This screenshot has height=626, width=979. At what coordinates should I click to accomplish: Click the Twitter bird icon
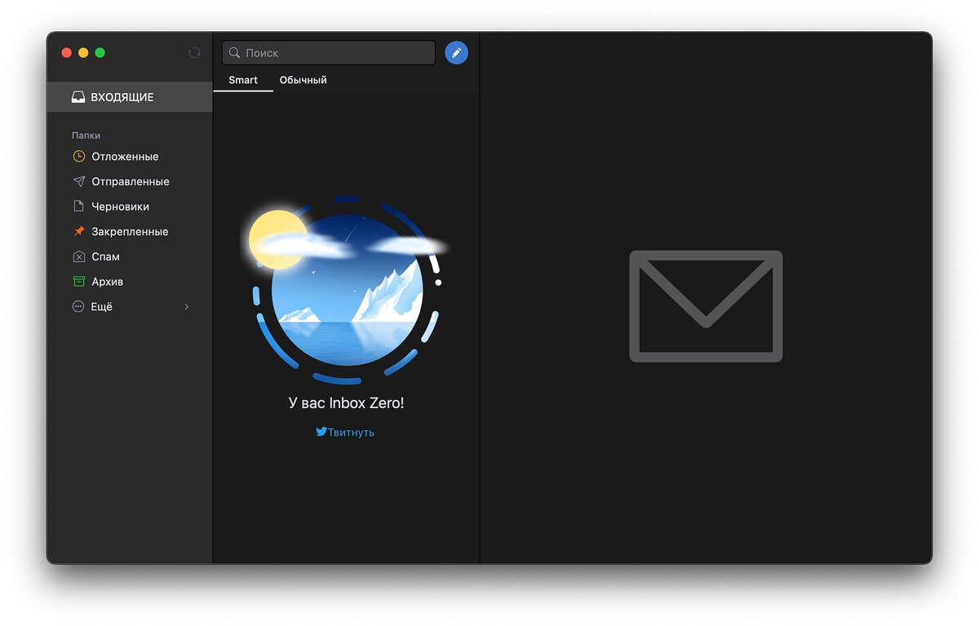coord(321,432)
